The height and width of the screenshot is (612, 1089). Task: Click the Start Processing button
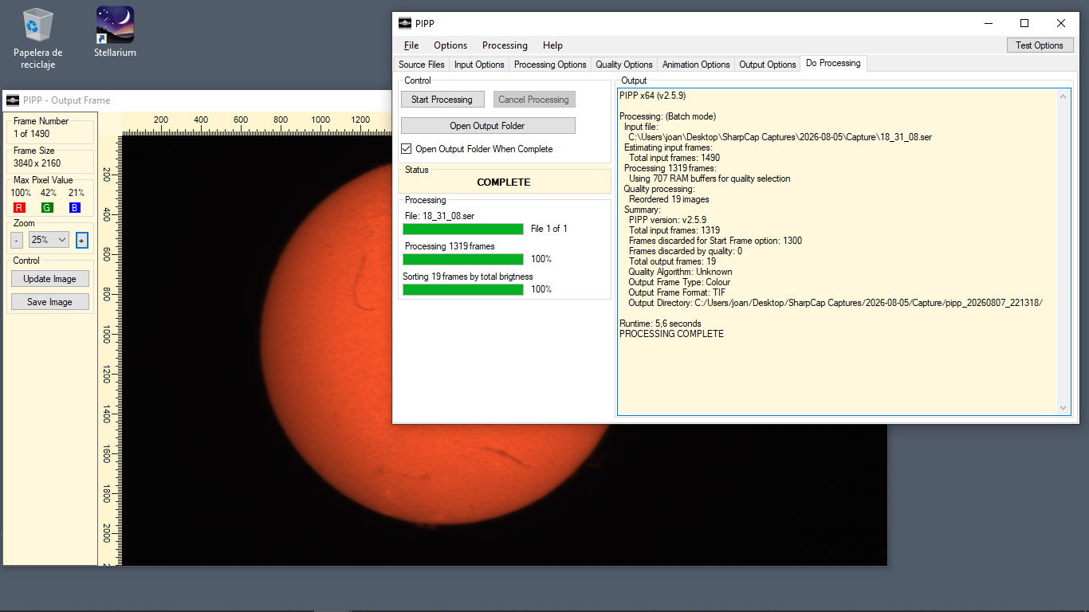[x=442, y=100]
